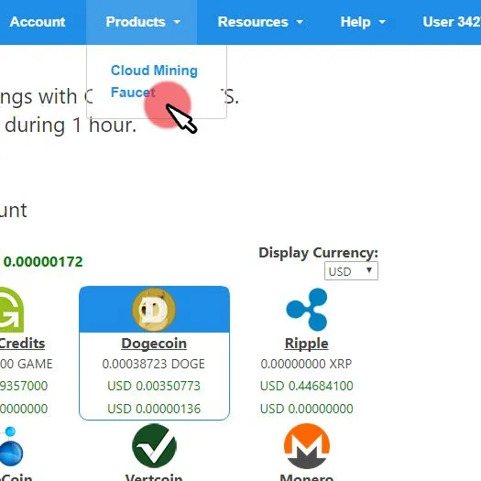Expand the Resources dropdown menu

(260, 22)
